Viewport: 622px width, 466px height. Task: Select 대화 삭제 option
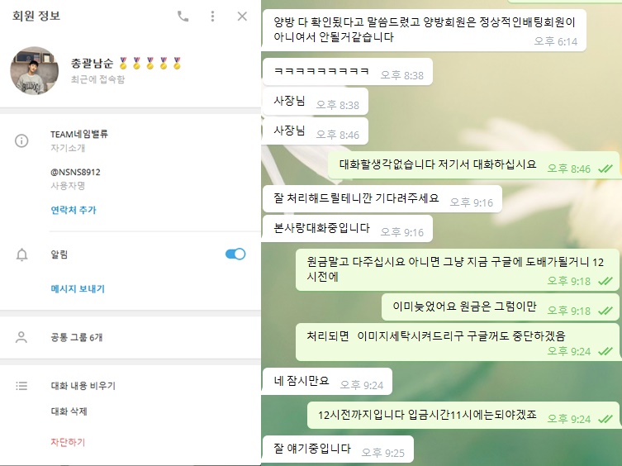point(69,411)
